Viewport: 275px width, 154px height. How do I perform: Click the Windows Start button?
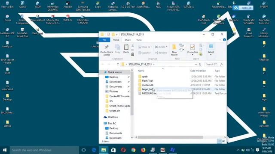pyautogui.click(x=5, y=150)
